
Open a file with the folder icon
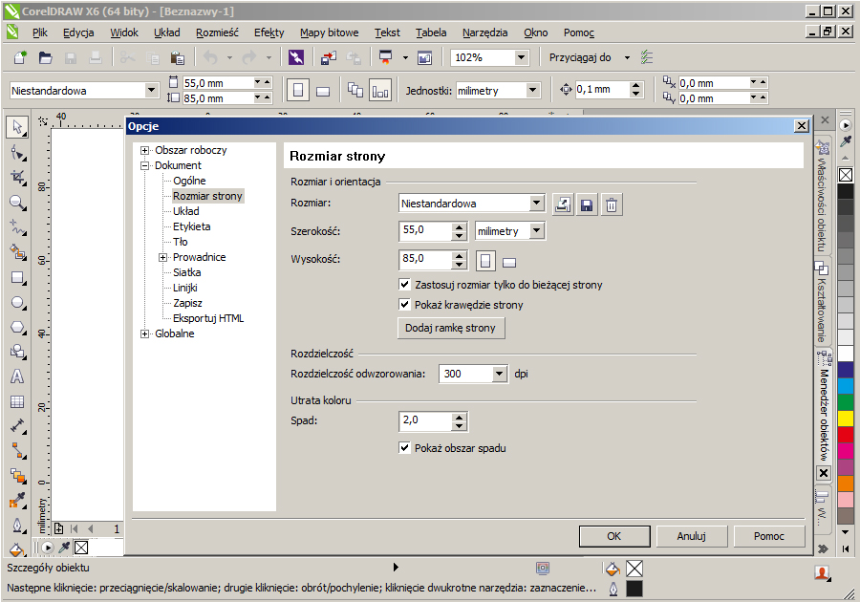tap(46, 57)
